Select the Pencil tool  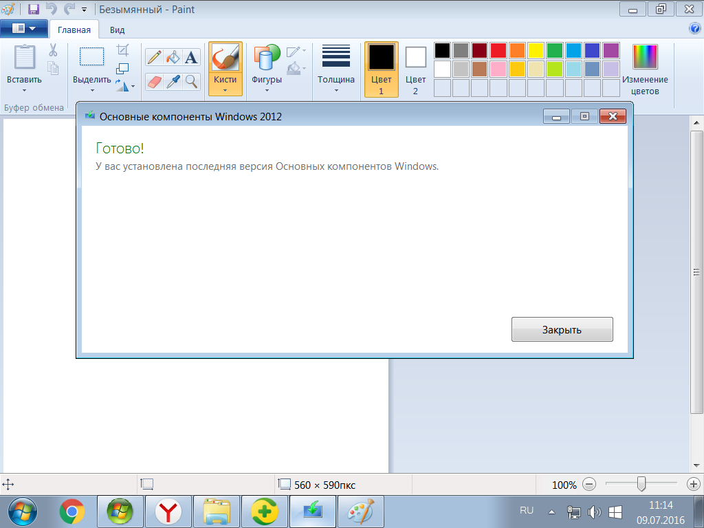point(154,58)
